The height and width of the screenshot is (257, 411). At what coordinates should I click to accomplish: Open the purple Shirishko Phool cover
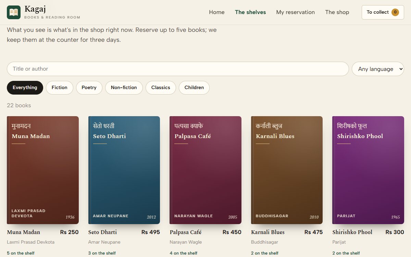368,170
